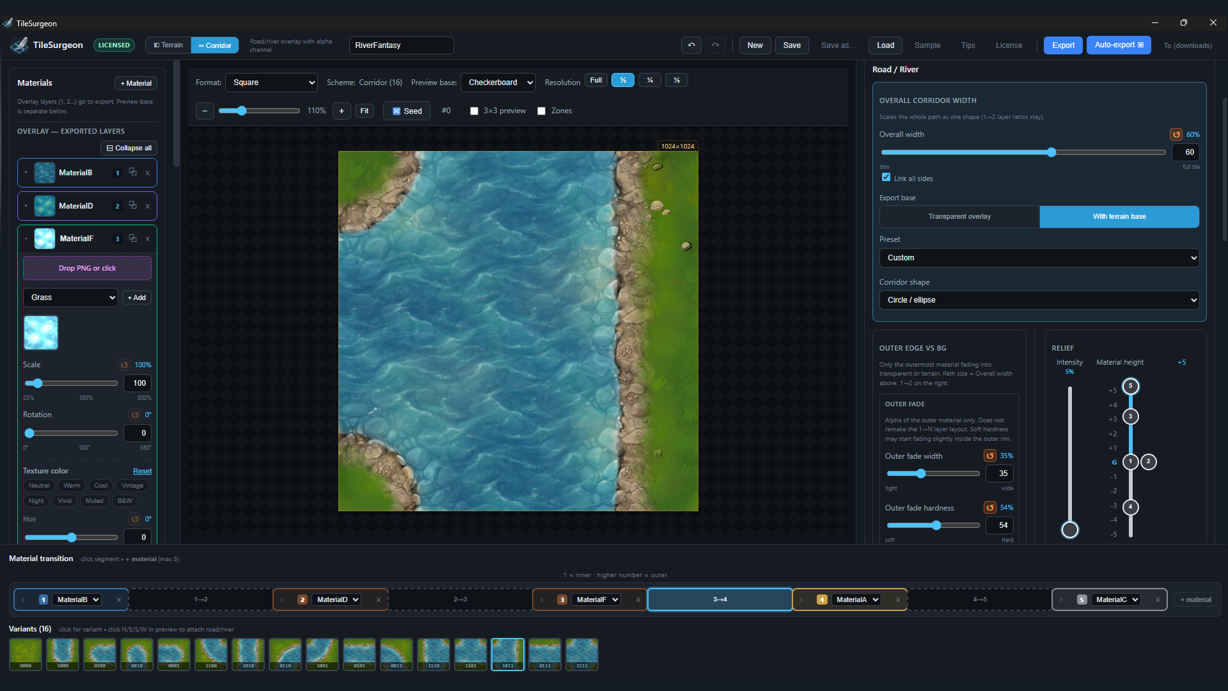Image resolution: width=1228 pixels, height=691 pixels.
Task: Uncheck Link all sides
Action: coord(886,178)
